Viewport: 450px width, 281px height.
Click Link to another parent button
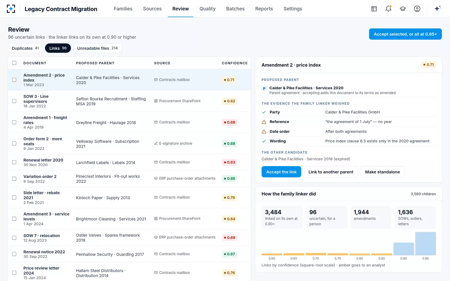(331, 172)
